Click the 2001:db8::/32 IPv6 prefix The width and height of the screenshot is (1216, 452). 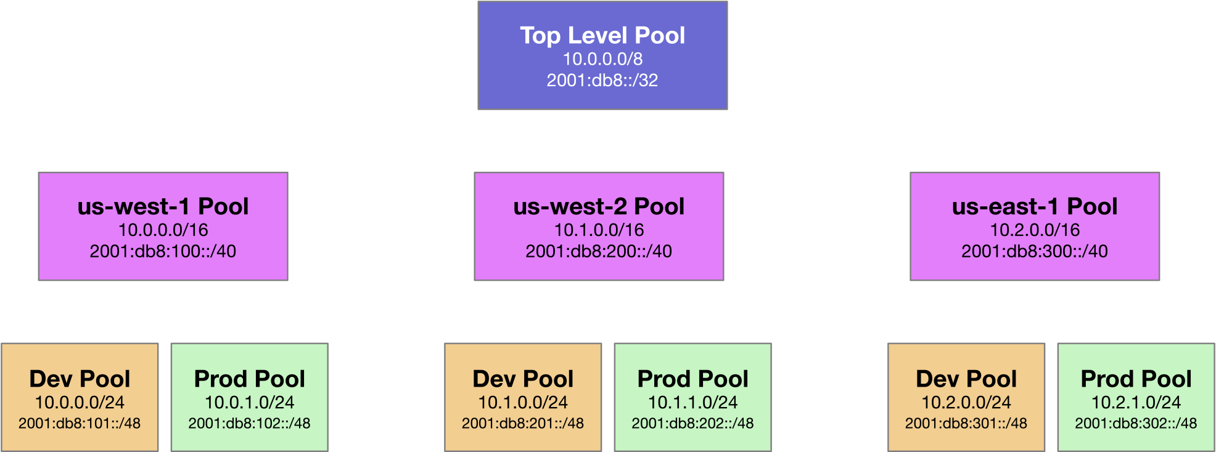(x=602, y=80)
